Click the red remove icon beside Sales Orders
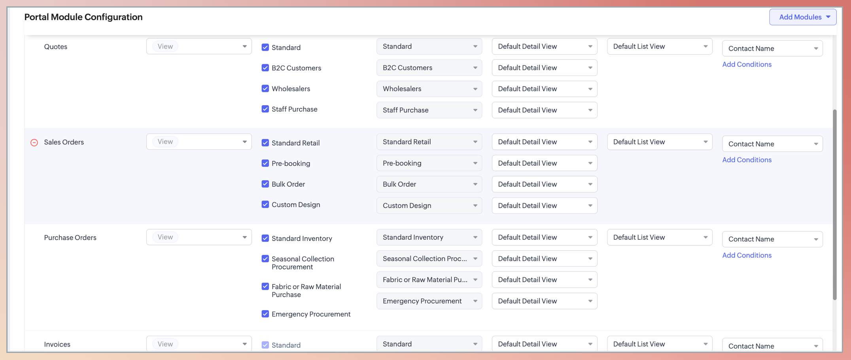This screenshot has height=360, width=851. pyautogui.click(x=34, y=142)
